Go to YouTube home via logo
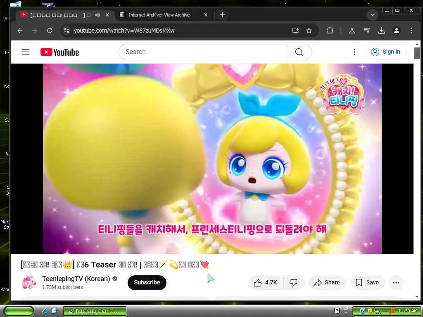The width and height of the screenshot is (423, 317). pyautogui.click(x=59, y=52)
